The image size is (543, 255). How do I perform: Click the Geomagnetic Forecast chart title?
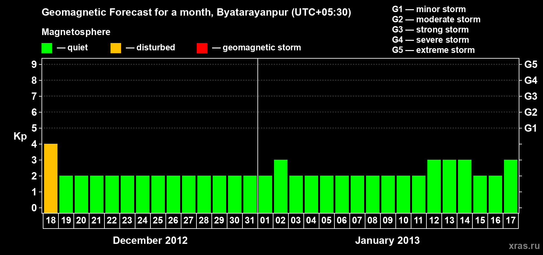coord(196,12)
